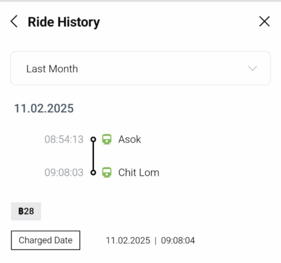Select the Chit Lom station name
Screen dimensions: 281x263
click(x=139, y=172)
